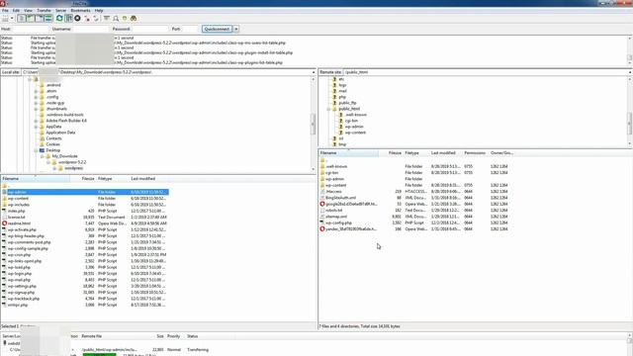This screenshot has height=356, width=633.
Task: Open the Edit menu
Action: pos(16,11)
